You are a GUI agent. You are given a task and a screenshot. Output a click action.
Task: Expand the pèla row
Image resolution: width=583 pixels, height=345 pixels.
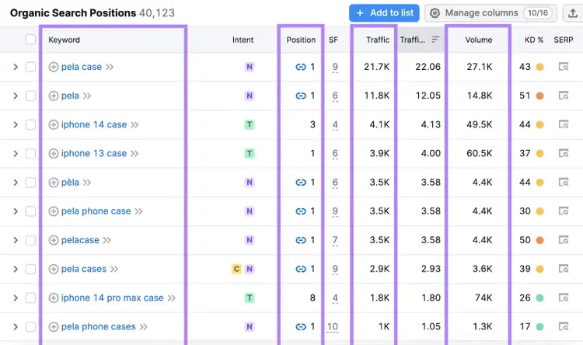coord(16,182)
